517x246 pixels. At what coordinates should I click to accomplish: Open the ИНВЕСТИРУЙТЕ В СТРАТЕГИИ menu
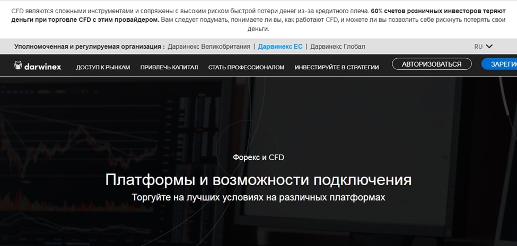tap(337, 67)
